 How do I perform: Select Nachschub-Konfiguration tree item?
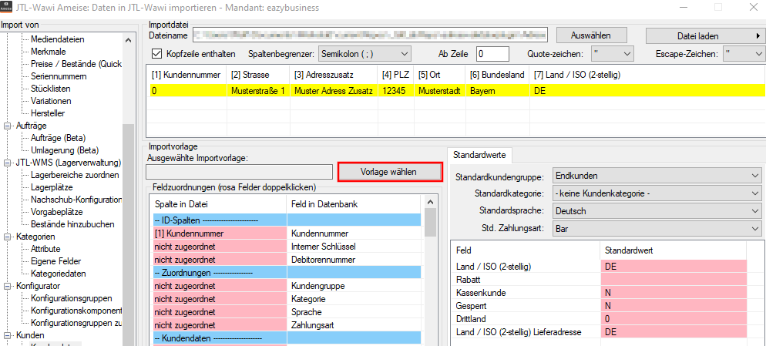76,200
